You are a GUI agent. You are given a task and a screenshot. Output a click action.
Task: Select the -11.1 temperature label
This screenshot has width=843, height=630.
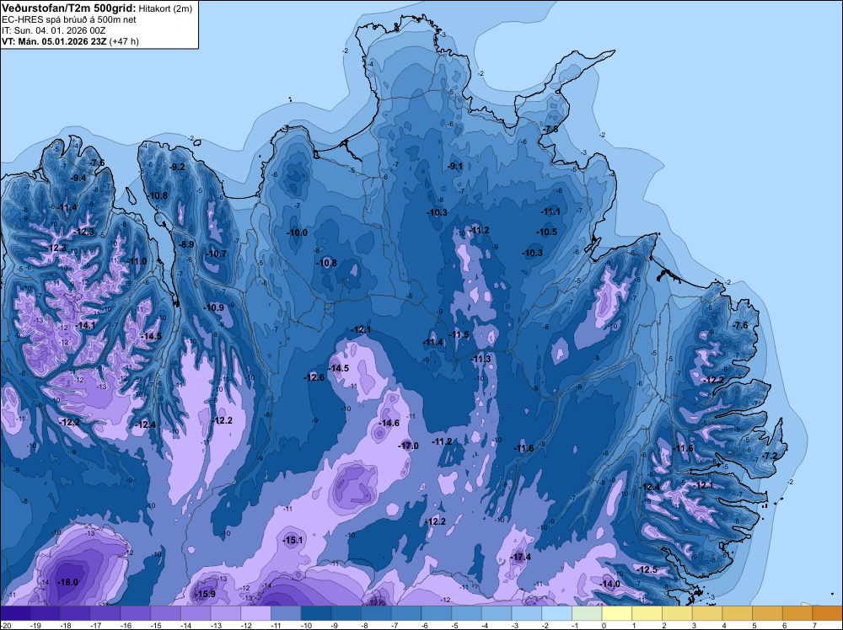coord(550,212)
